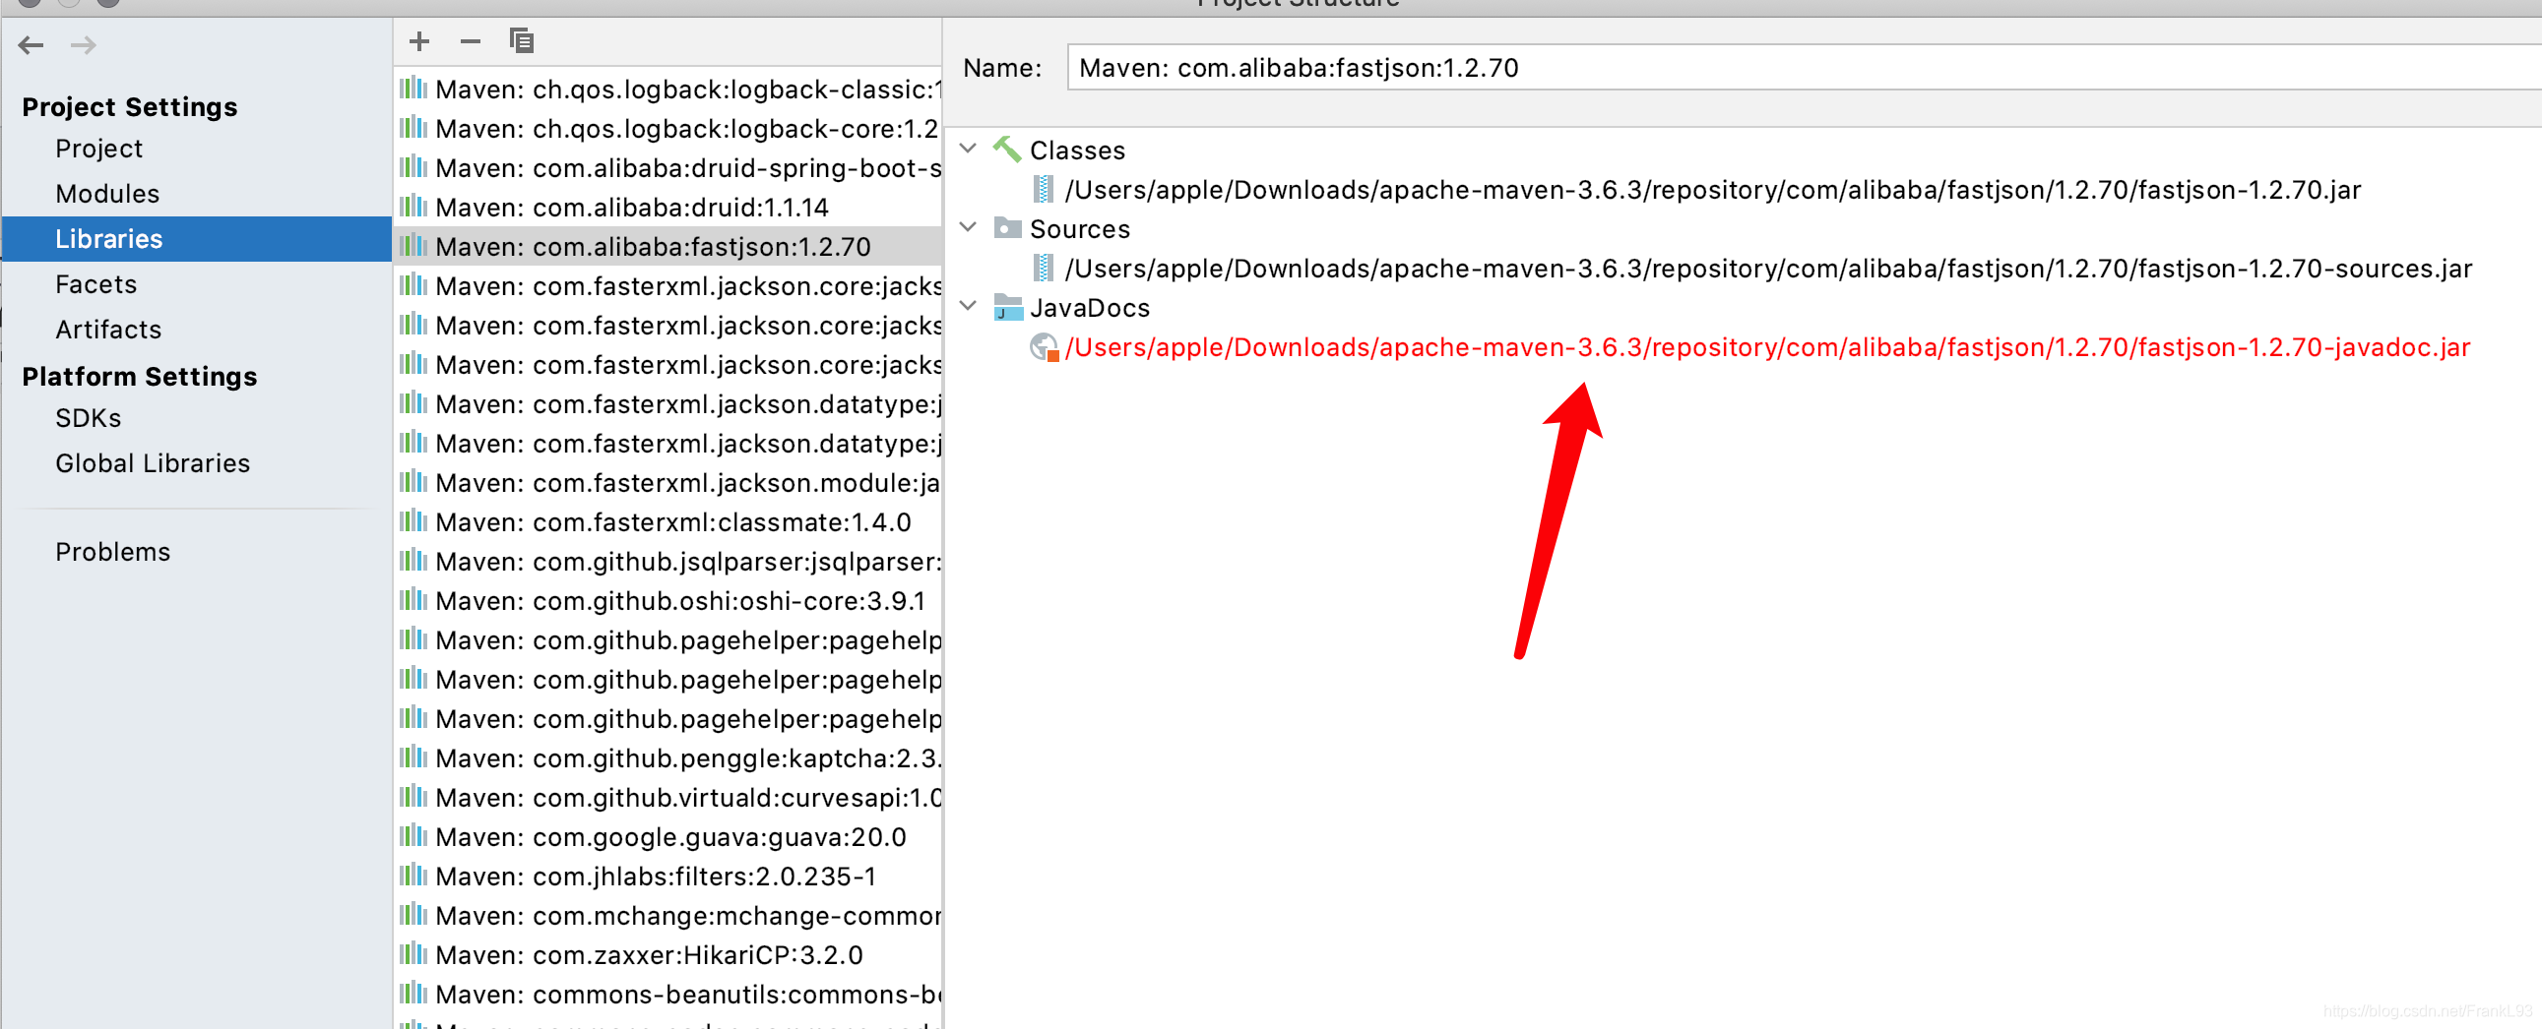Click library icon beside druid:1.1.14 entry

point(413,207)
